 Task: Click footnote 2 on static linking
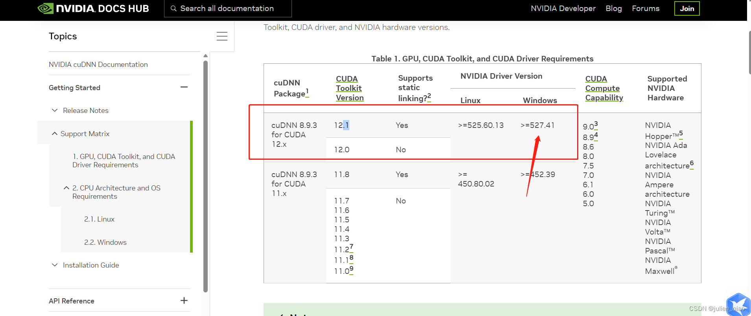429,97
